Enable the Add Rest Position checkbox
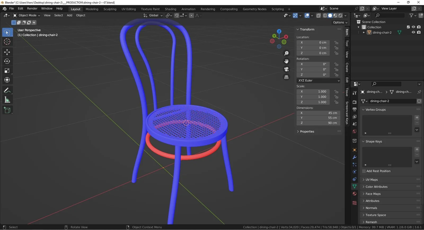Image resolution: width=424 pixels, height=230 pixels. [364, 171]
